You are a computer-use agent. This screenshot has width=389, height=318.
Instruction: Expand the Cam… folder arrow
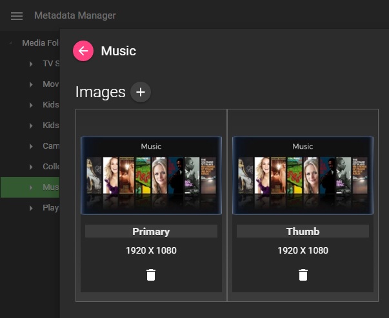(x=31, y=146)
